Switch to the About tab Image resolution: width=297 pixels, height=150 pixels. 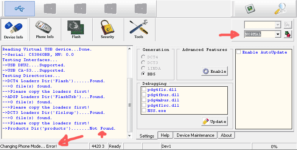click(226, 135)
